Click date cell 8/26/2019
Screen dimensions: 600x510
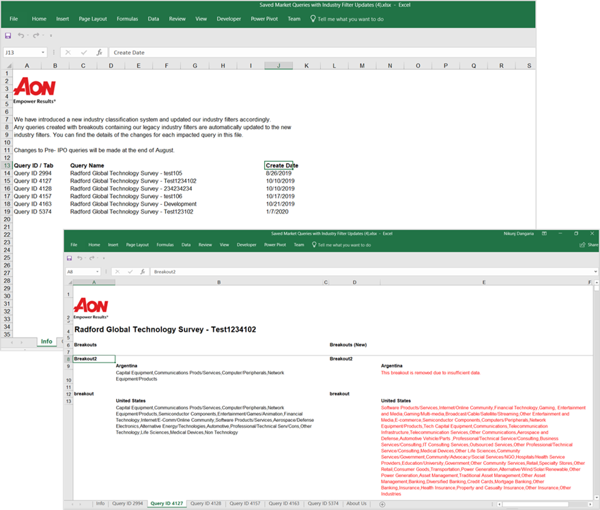click(278, 173)
